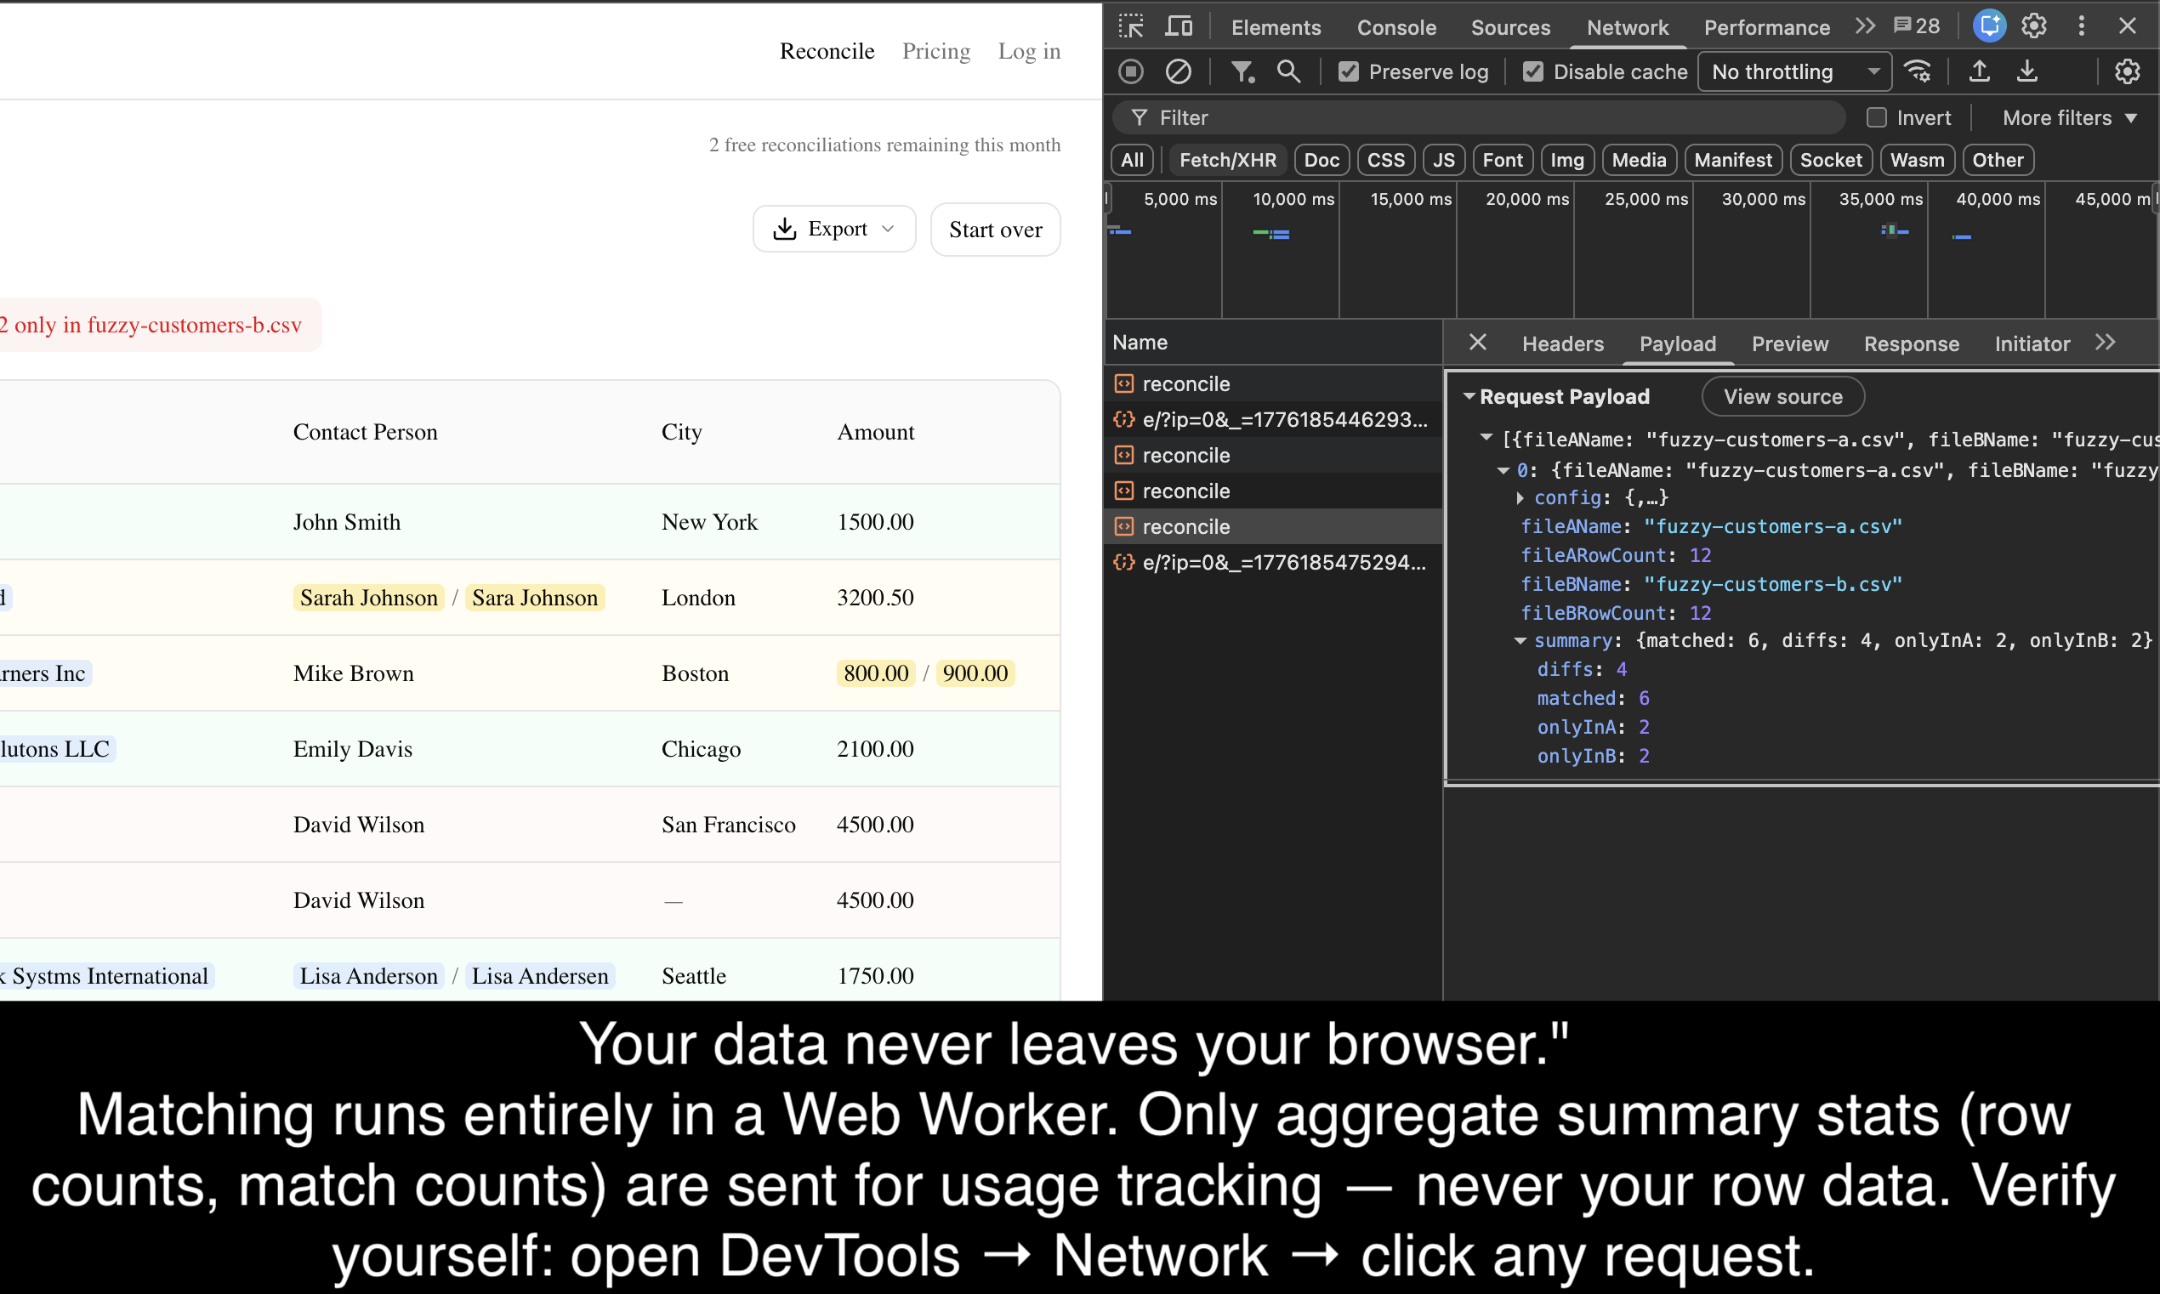The image size is (2160, 1294).
Task: Open the Export dropdown button
Action: click(833, 230)
